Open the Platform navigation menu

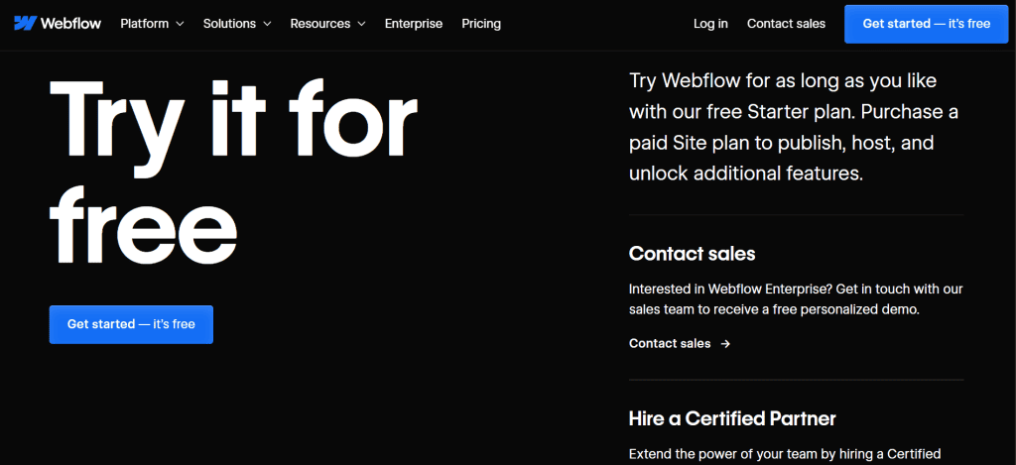(x=145, y=24)
